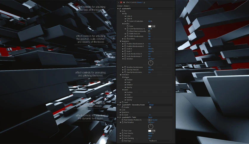Click the Opacity Amount value field
Viewport: 249px width, 144px height.
pyautogui.click(x=151, y=70)
